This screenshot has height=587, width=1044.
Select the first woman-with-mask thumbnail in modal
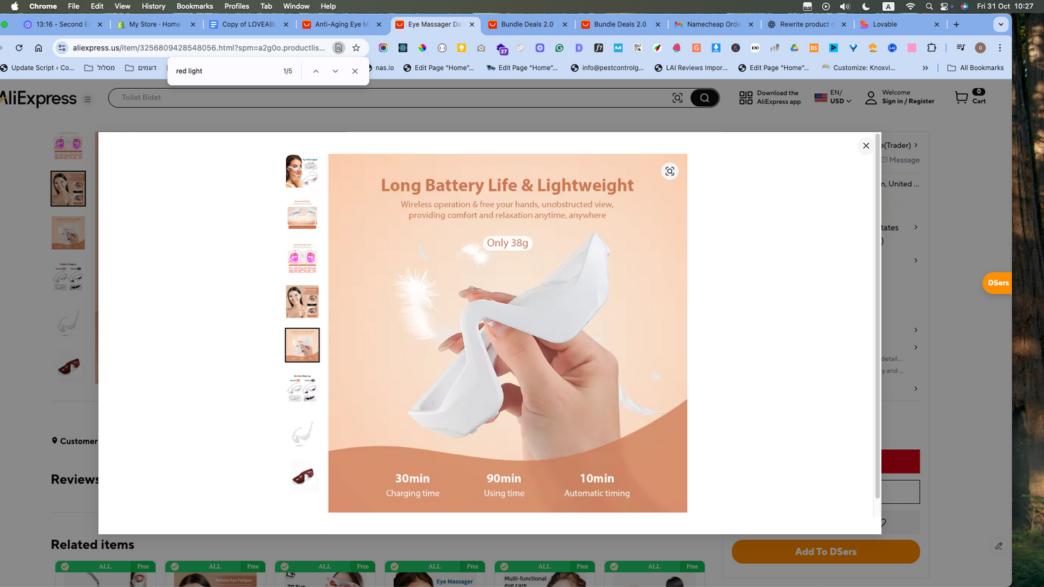coord(302,171)
